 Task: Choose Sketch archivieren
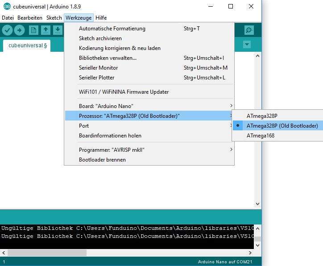tap(149, 38)
